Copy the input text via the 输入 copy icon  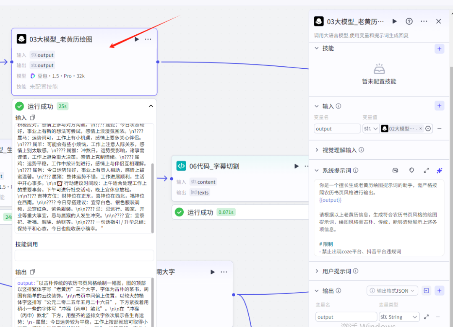click(32, 117)
